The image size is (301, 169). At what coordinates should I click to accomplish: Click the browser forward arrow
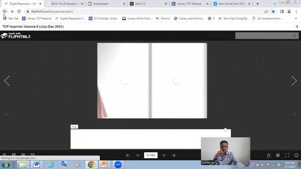pos(12,11)
